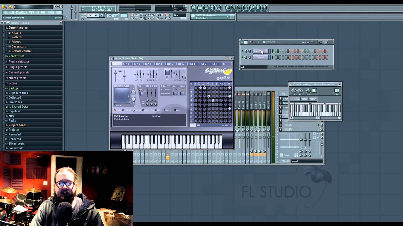
Task: Toggle Sytrus draft HQ envelopes checkbox
Action: (176, 89)
